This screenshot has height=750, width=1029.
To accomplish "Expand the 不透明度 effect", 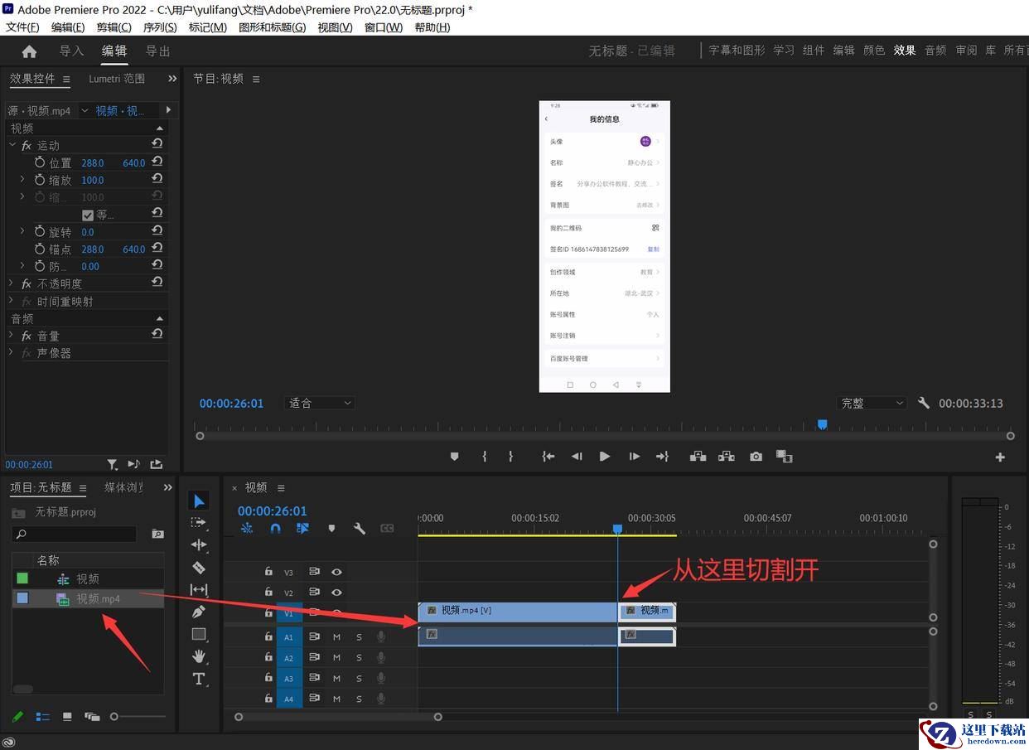I will point(12,283).
